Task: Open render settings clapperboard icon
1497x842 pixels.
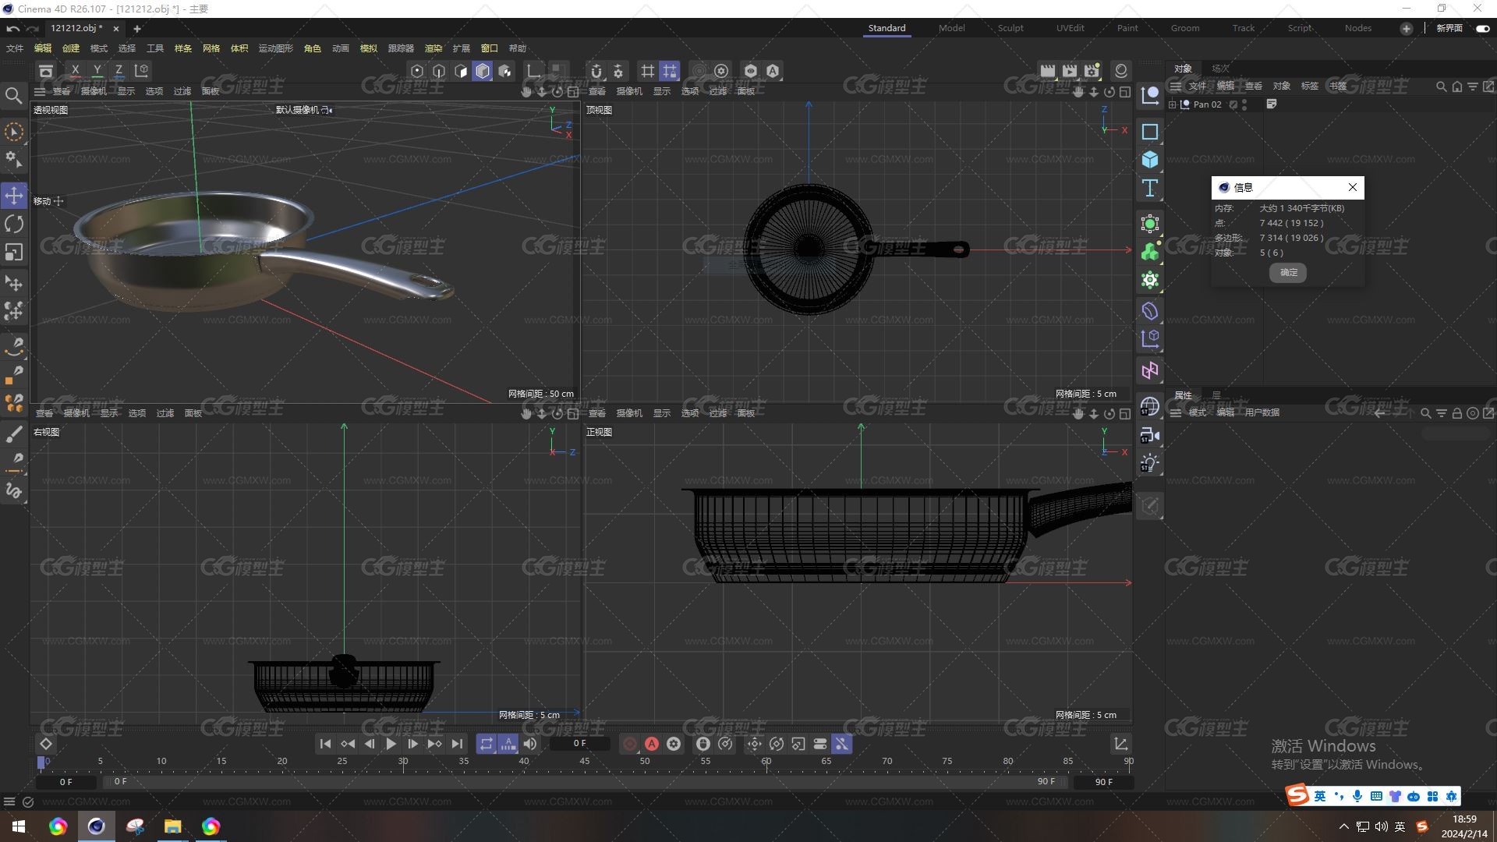Action: coord(1092,71)
